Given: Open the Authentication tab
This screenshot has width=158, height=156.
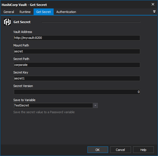Looking at the screenshot, I should click(x=66, y=12).
